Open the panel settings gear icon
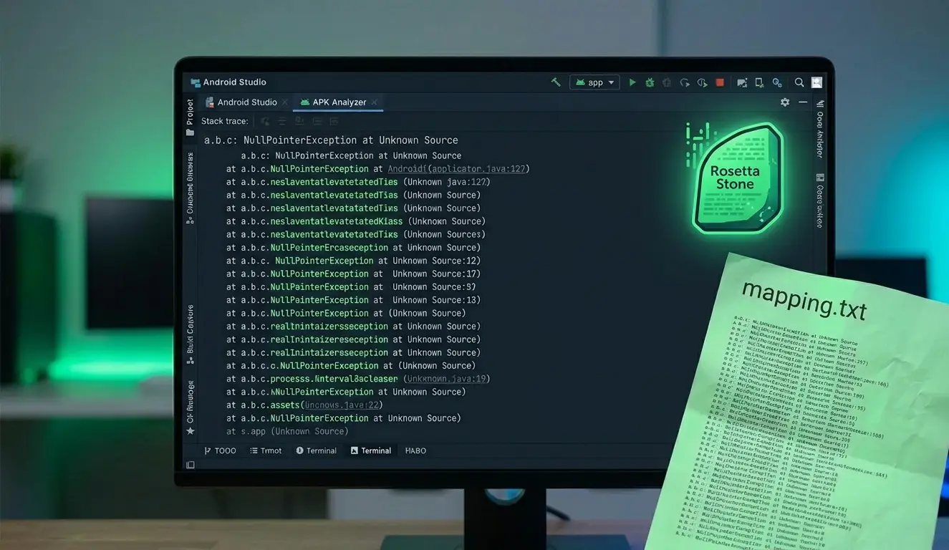This screenshot has height=550, width=949. pyautogui.click(x=785, y=102)
